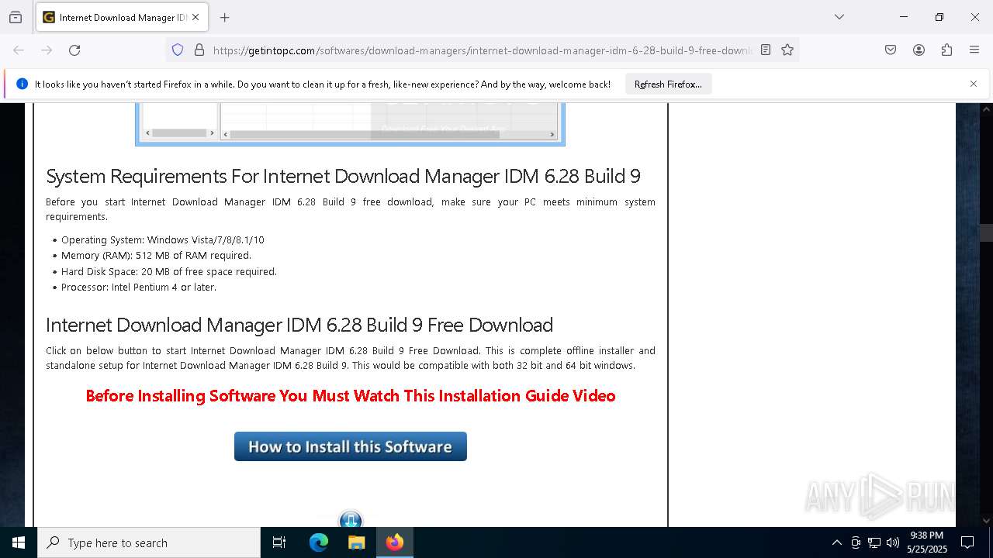Open clock showing 9:38 PM
The width and height of the screenshot is (993, 558).
coord(927,542)
